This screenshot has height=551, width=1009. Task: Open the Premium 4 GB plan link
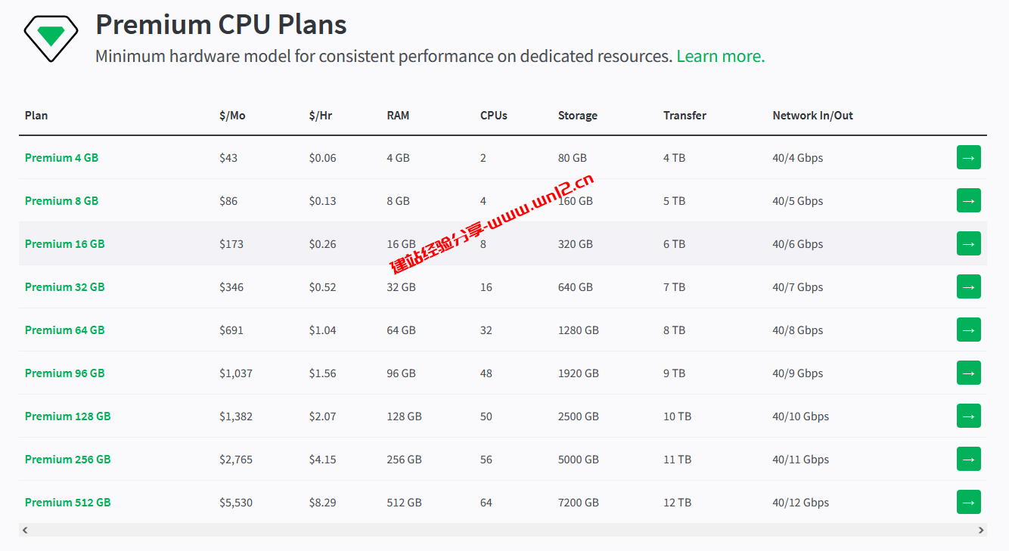(61, 158)
